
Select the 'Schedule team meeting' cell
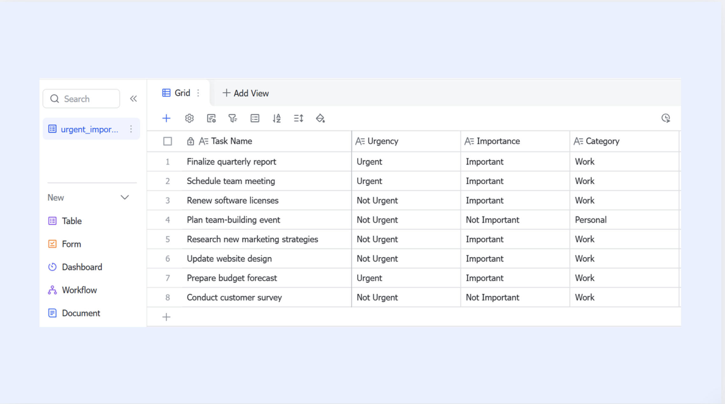click(x=266, y=181)
